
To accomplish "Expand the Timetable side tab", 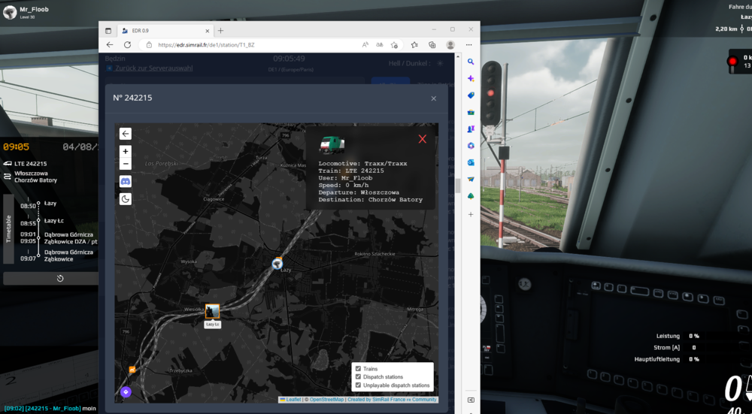I will click(8, 229).
